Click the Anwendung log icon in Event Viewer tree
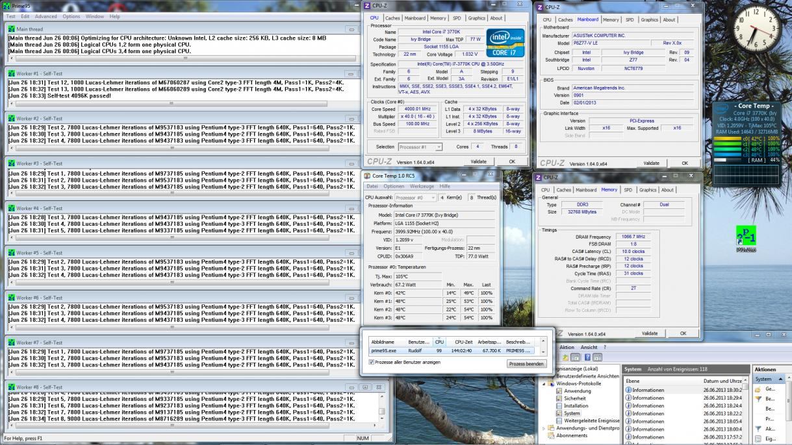The image size is (792, 445). pos(559,391)
